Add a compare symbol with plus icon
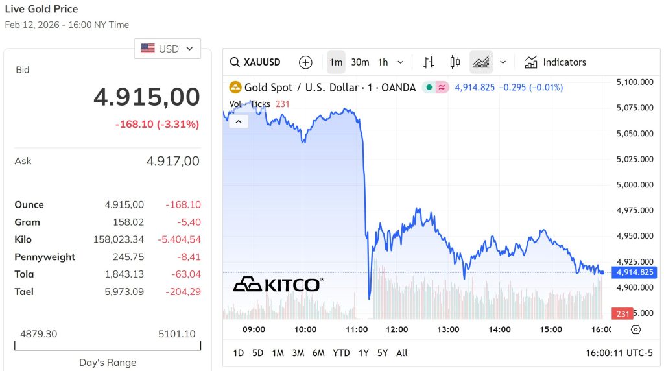This screenshot has width=664, height=371. pyautogui.click(x=305, y=62)
